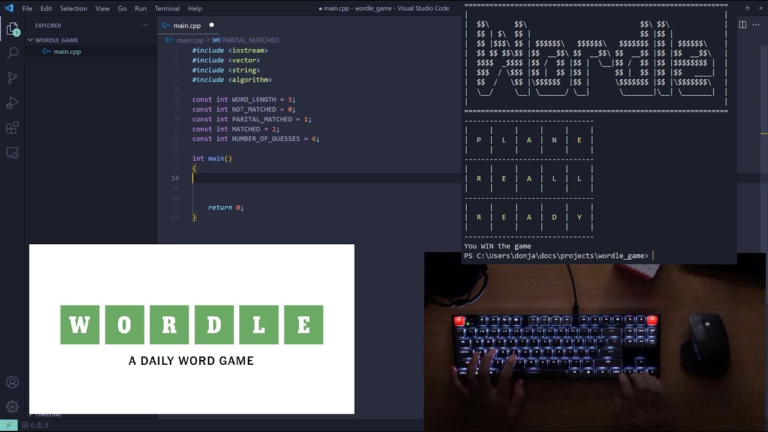This screenshot has width=768, height=432.
Task: Click 'You WIN the game' terminal output
Action: (497, 246)
